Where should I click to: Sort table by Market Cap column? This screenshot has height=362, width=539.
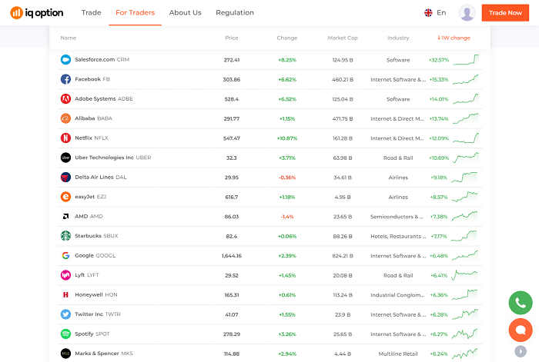tap(343, 38)
